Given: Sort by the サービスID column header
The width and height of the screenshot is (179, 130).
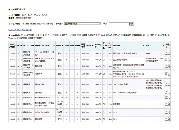Looking at the screenshot, I should [98, 45].
